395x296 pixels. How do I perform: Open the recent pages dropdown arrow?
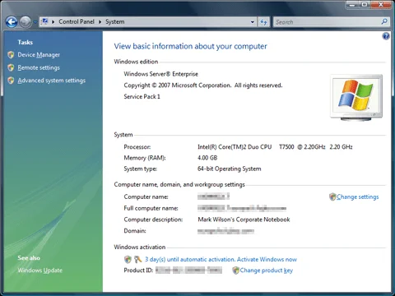pos(35,22)
